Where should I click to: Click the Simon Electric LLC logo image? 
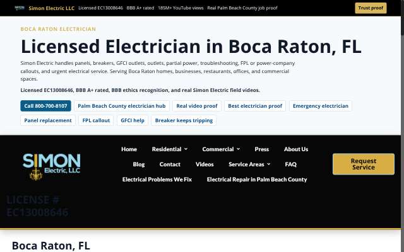coord(52,167)
